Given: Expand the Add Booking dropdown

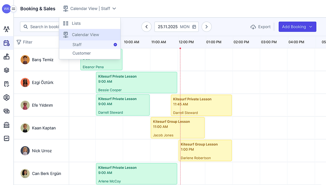Looking at the screenshot, I should point(297,27).
